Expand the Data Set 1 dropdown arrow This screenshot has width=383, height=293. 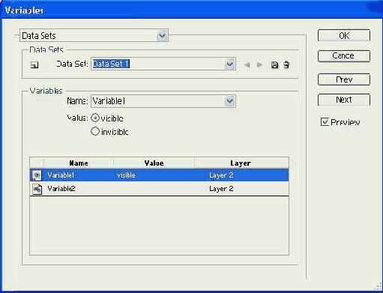(x=230, y=64)
